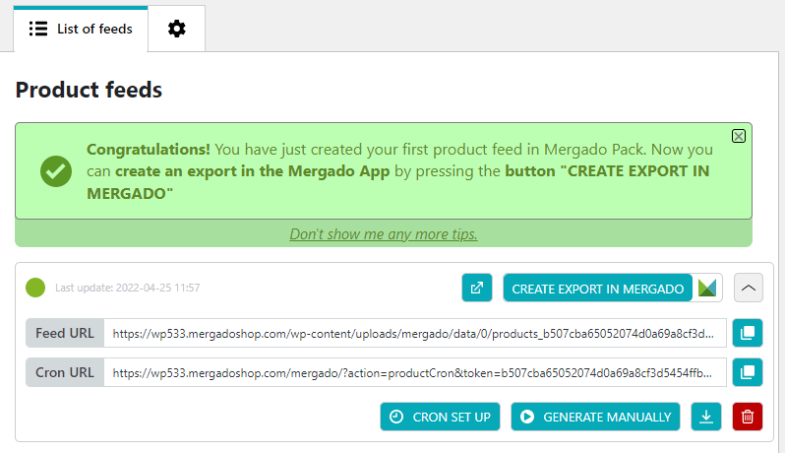
Task: Click the green status dot
Action: (35, 288)
